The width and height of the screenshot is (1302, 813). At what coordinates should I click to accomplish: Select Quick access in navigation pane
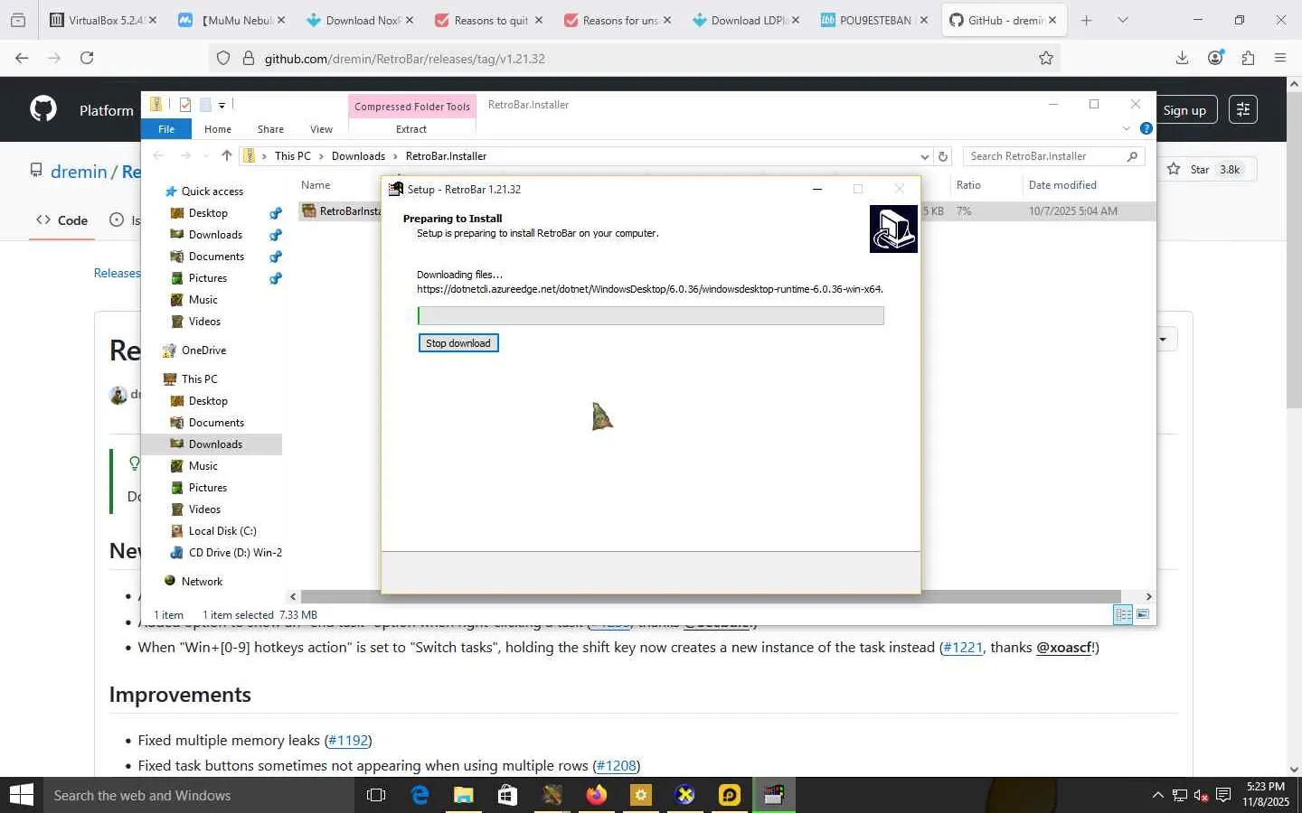coord(212,192)
